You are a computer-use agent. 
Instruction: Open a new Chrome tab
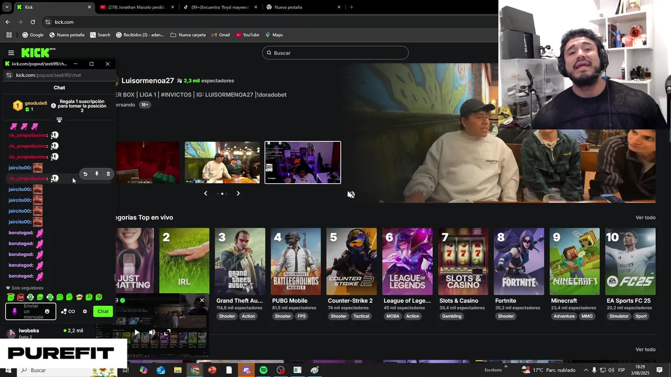pyautogui.click(x=351, y=7)
